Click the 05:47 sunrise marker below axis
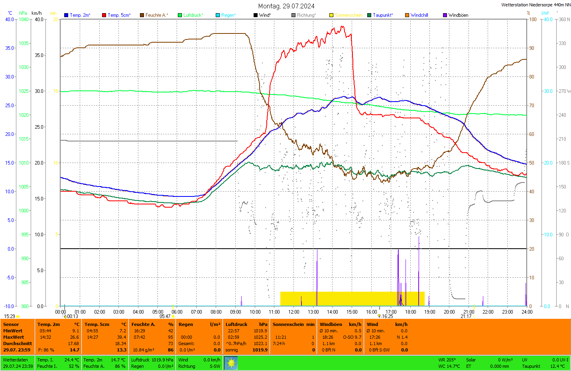This screenshot has height=371, width=571. (x=165, y=316)
